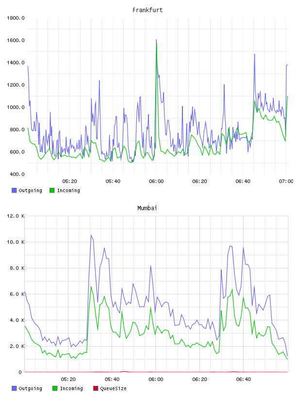295x396 pixels.
Task: Click the Frankfurt Incoming green legend swatch
Action: tap(52, 190)
